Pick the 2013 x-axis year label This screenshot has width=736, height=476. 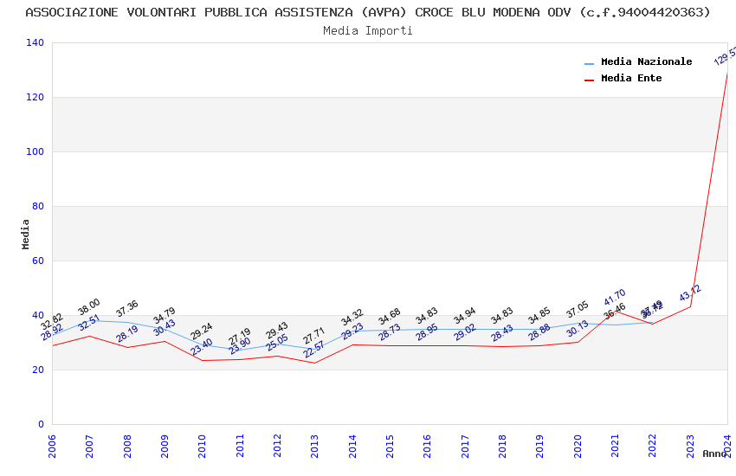pos(314,445)
